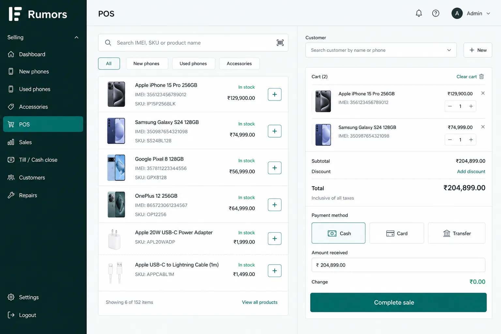The image size is (501, 334).
Task: Add Apple iPhone 15 Pro 256GB to cart
Action: click(275, 94)
